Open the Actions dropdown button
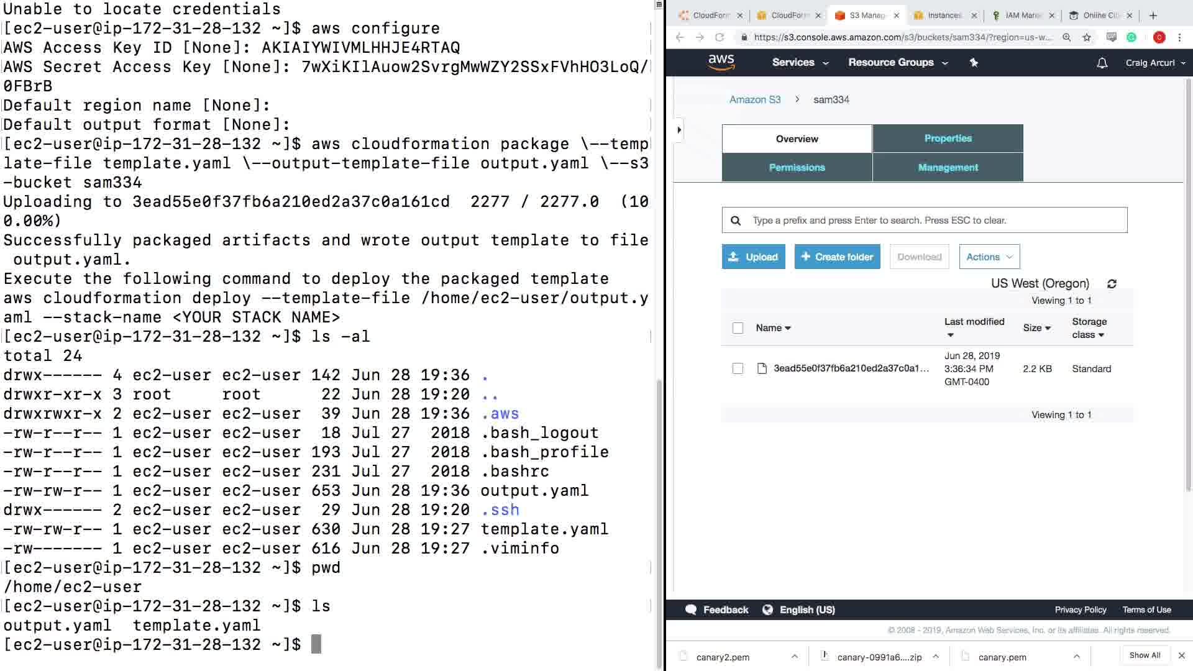 click(989, 257)
